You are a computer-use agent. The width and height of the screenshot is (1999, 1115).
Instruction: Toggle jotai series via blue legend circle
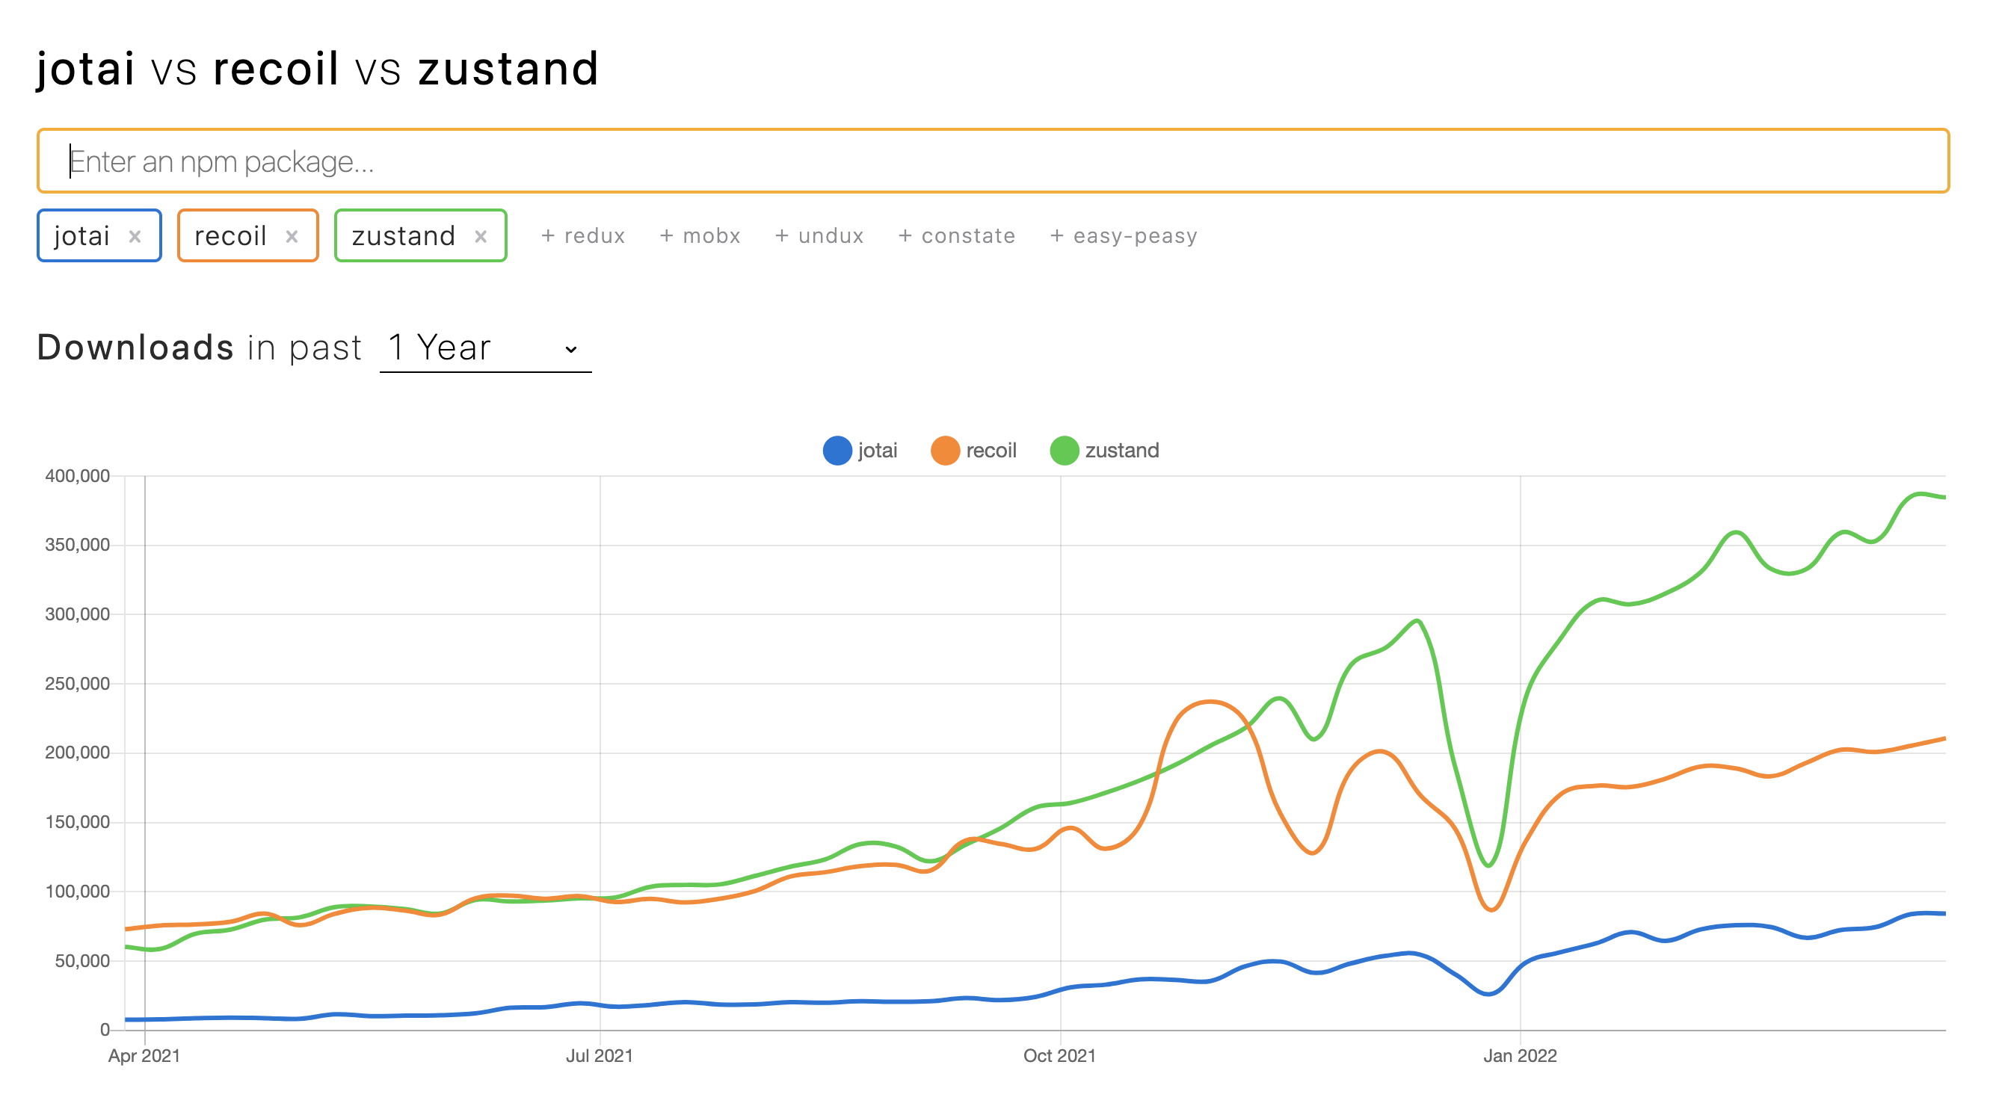click(x=837, y=451)
